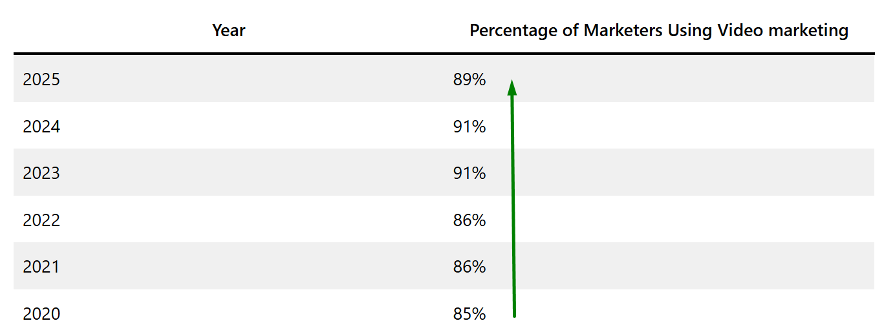The width and height of the screenshot is (884, 332).
Task: Select the word "Marketers" in the header
Action: pos(623,30)
